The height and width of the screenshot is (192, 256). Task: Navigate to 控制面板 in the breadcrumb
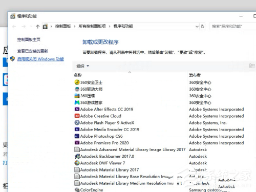(63, 26)
